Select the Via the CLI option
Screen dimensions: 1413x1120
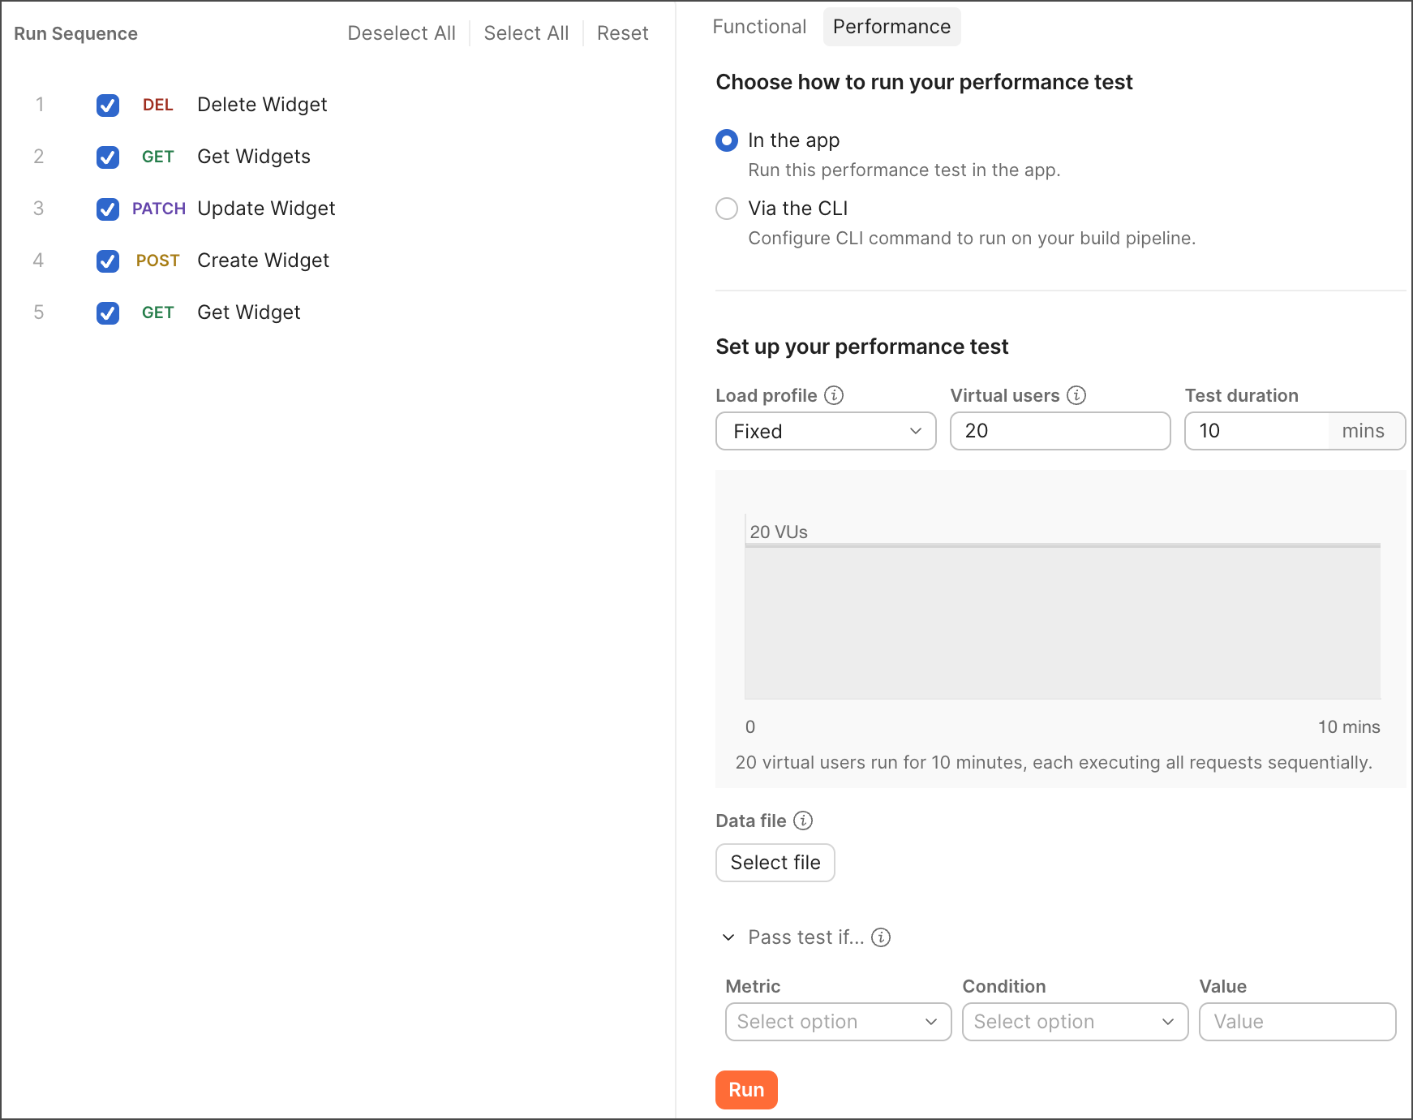pos(727,209)
